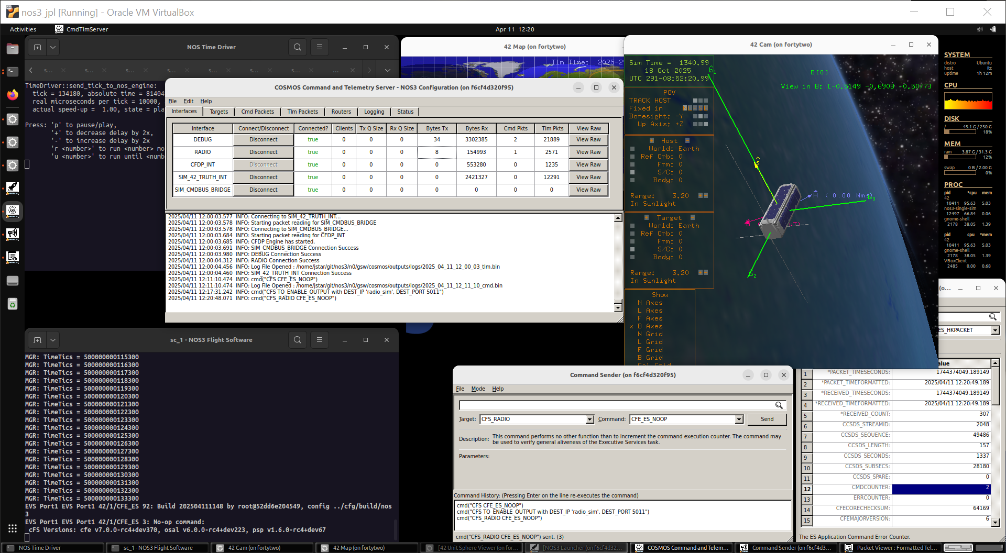
Task: Open the Files app in the dock
Action: 13,49
